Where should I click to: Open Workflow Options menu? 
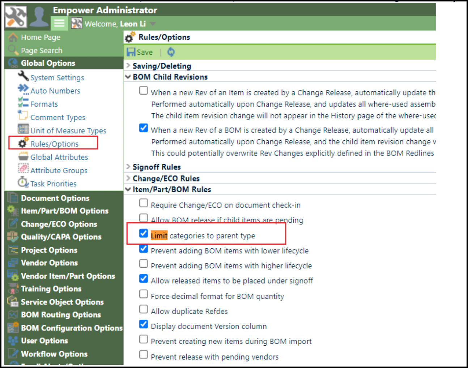tap(54, 354)
